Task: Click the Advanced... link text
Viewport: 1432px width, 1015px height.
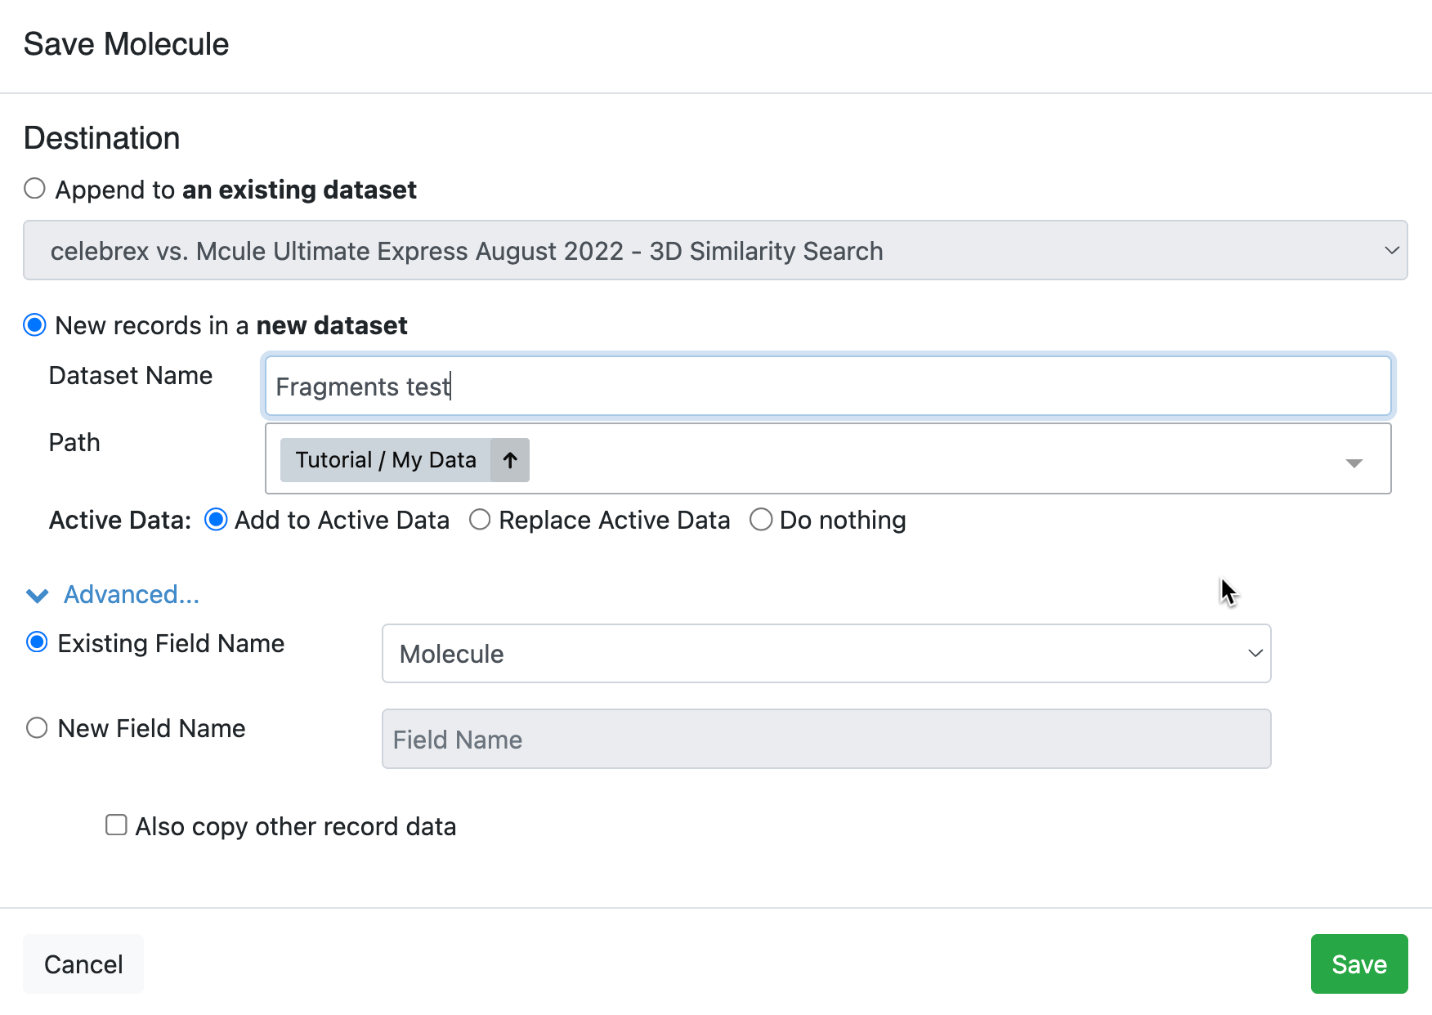Action: [x=132, y=595]
